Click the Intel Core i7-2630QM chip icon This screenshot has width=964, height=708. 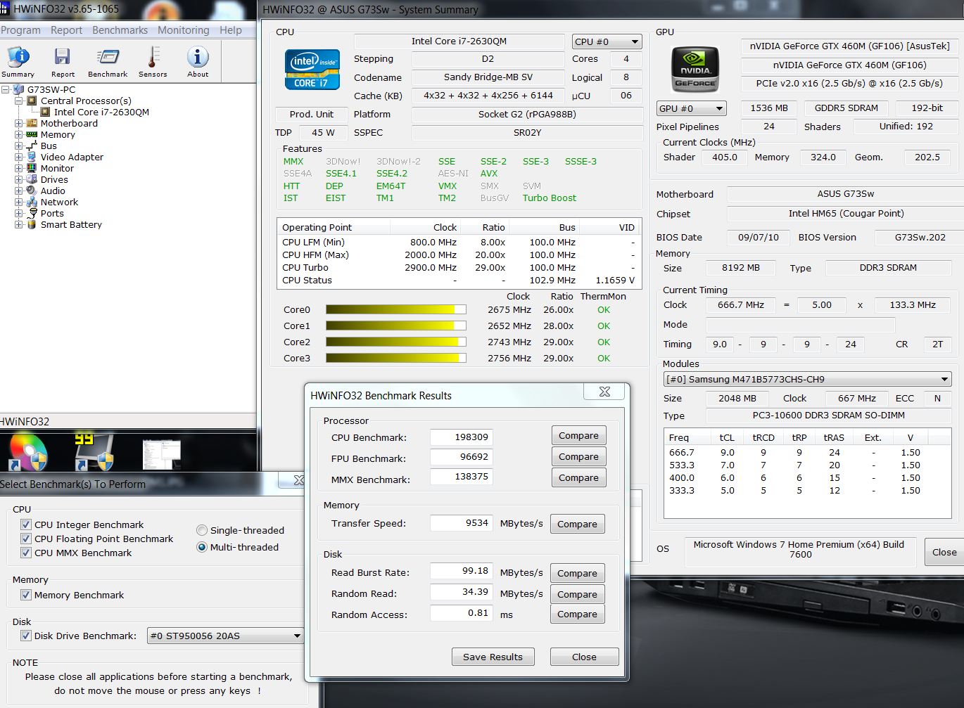45,112
